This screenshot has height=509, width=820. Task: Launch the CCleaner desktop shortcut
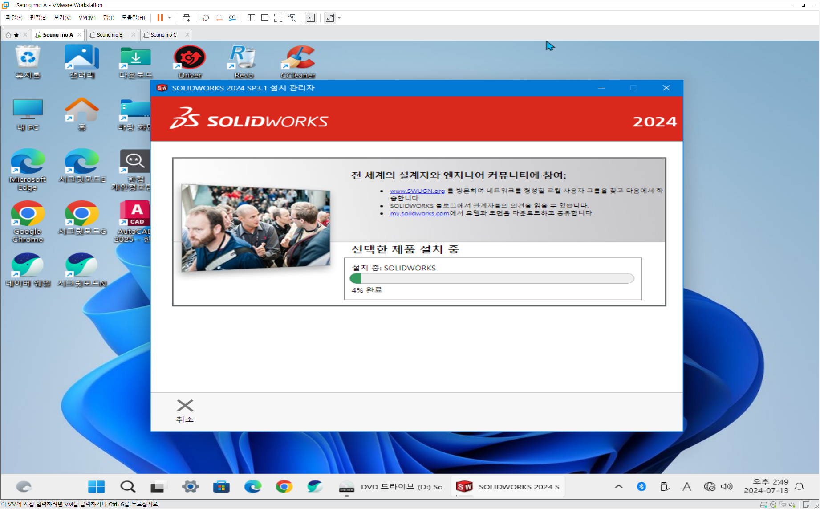(x=298, y=62)
